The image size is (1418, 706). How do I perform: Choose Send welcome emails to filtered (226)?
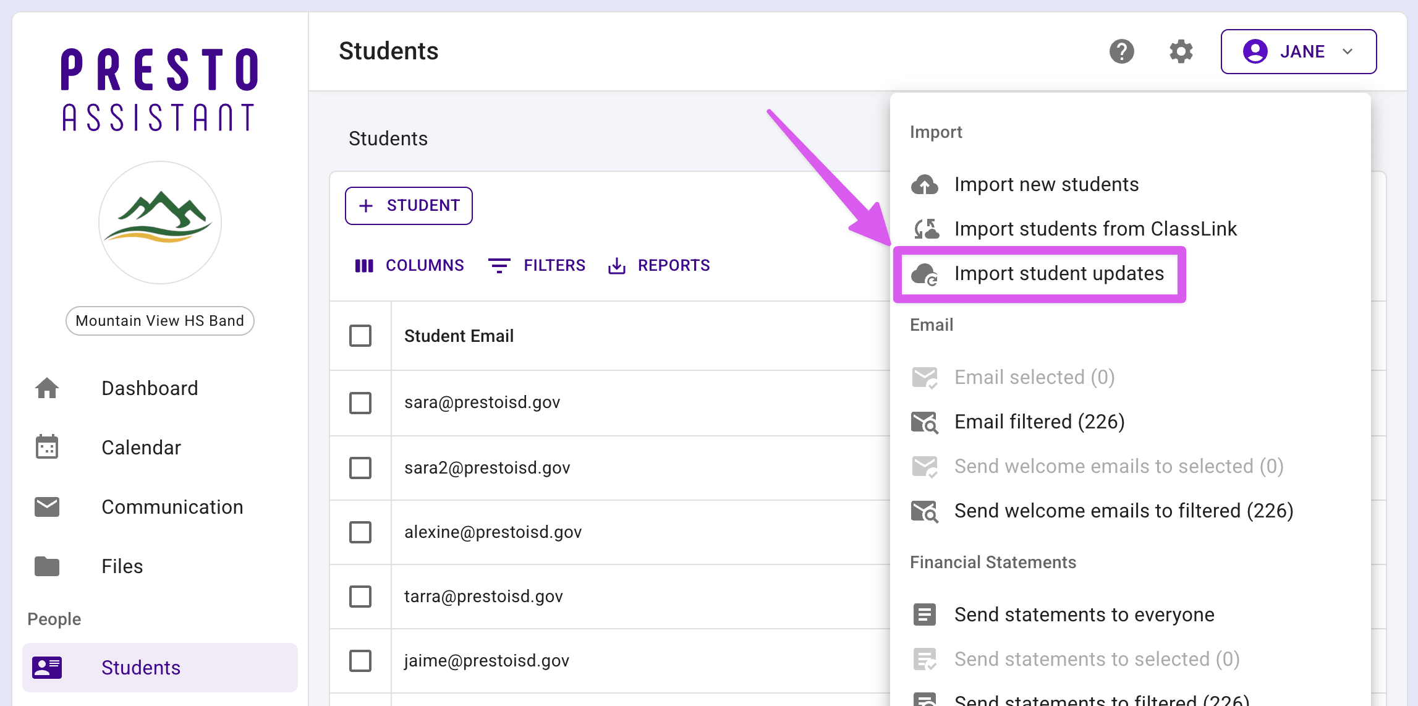pyautogui.click(x=1124, y=511)
